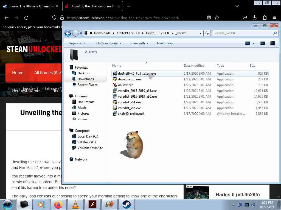Sort files by the Type column header
Image resolution: width=281 pixels, height=210 pixels.
click(x=231, y=66)
